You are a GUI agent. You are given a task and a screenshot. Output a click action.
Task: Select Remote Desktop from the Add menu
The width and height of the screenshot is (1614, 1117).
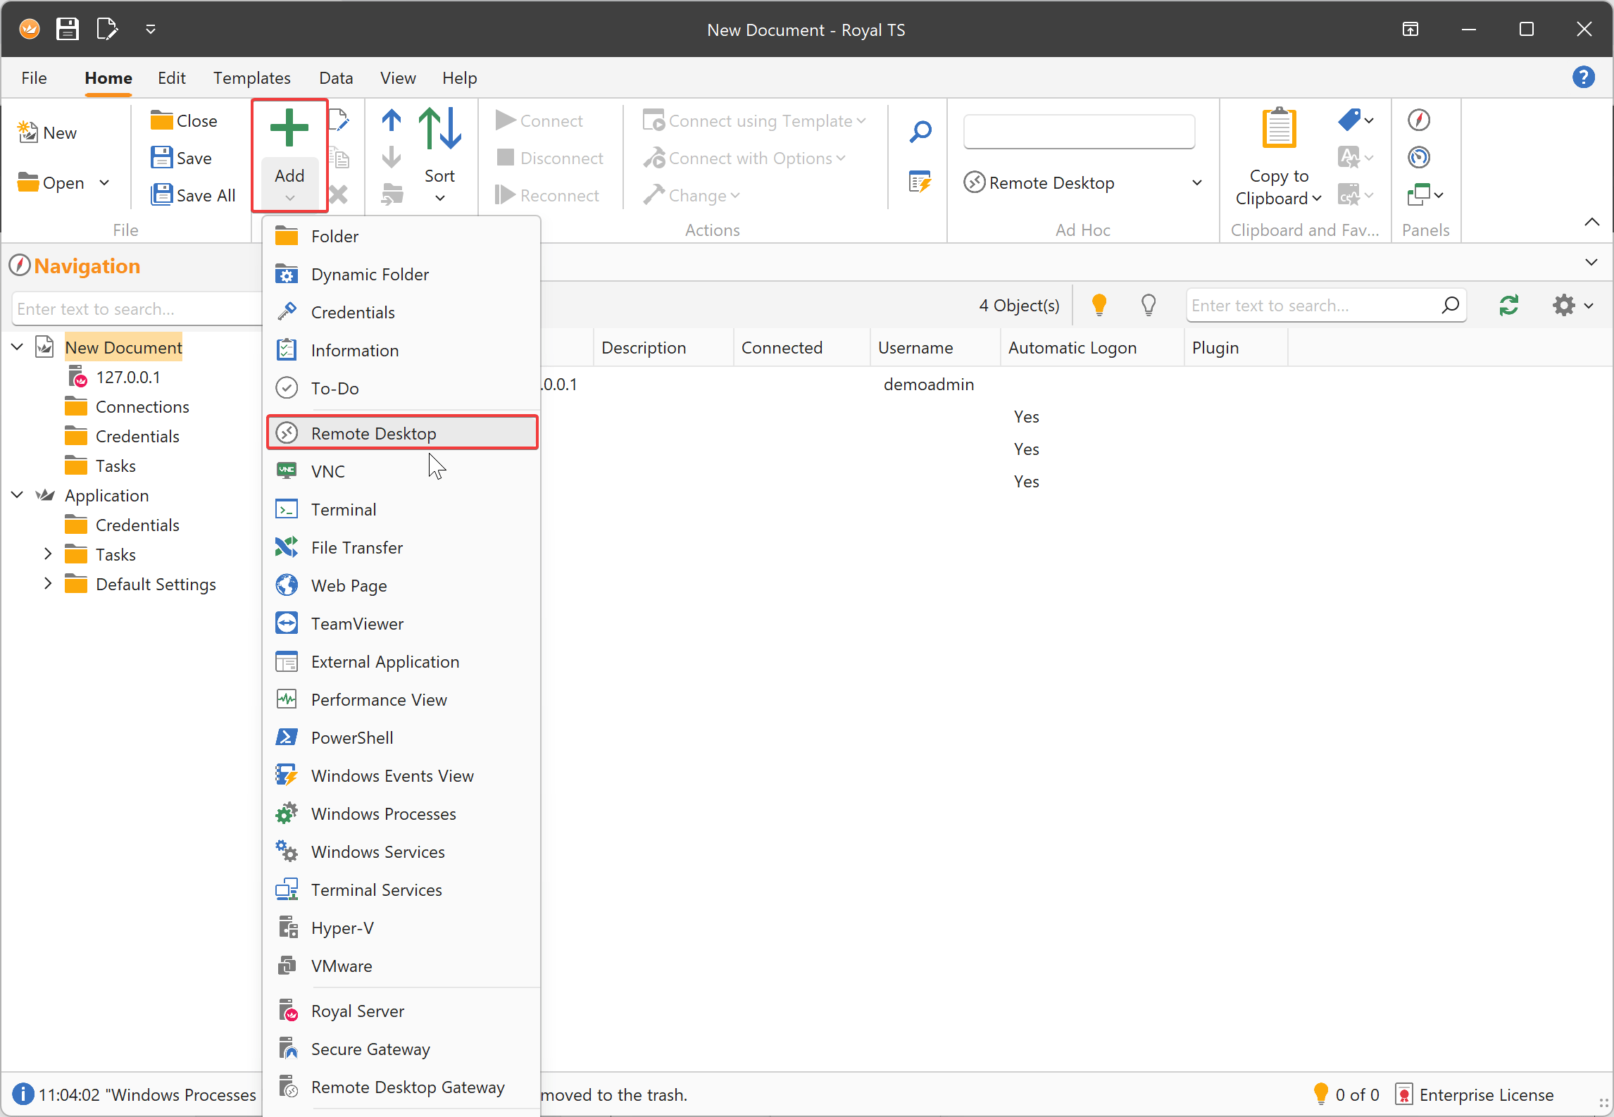[374, 432]
